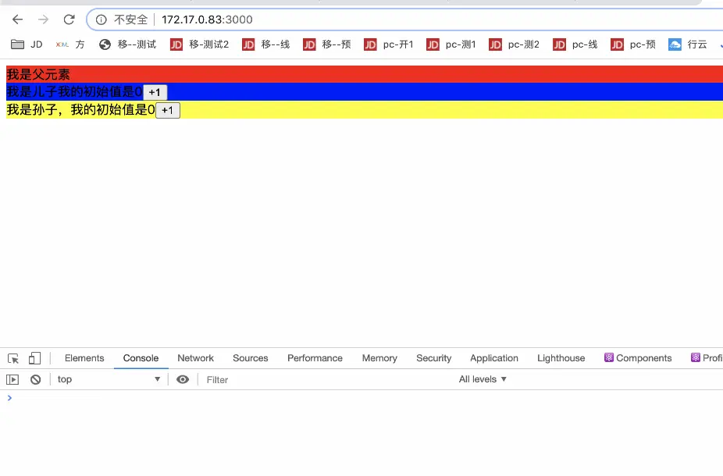Open the Lighthouse tab
Image resolution: width=723 pixels, height=476 pixels.
click(x=561, y=358)
